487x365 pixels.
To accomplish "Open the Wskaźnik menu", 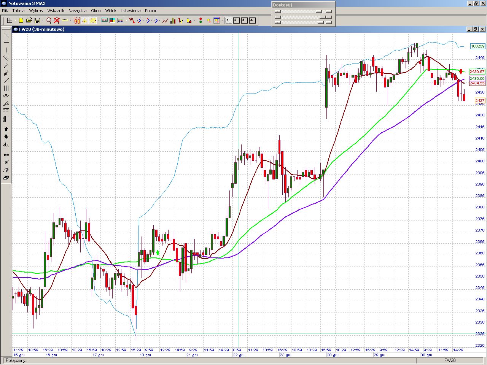I will pos(56,11).
